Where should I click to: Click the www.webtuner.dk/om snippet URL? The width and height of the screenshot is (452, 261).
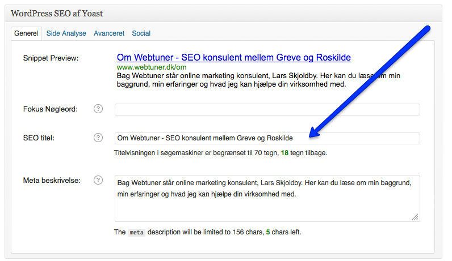pyautogui.click(x=152, y=67)
